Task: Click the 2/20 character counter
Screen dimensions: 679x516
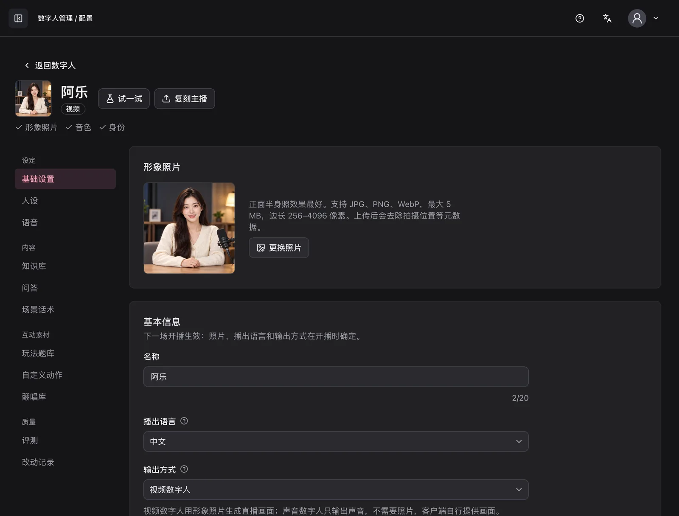Action: coord(520,398)
